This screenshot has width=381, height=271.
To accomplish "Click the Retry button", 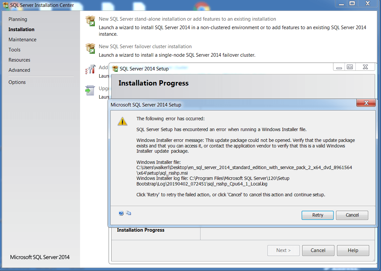I will click(x=317, y=215).
